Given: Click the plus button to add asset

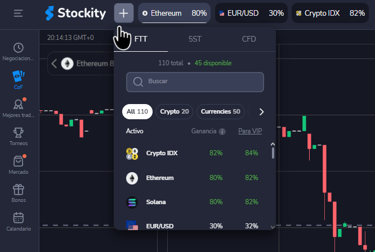Looking at the screenshot, I should [x=123, y=13].
